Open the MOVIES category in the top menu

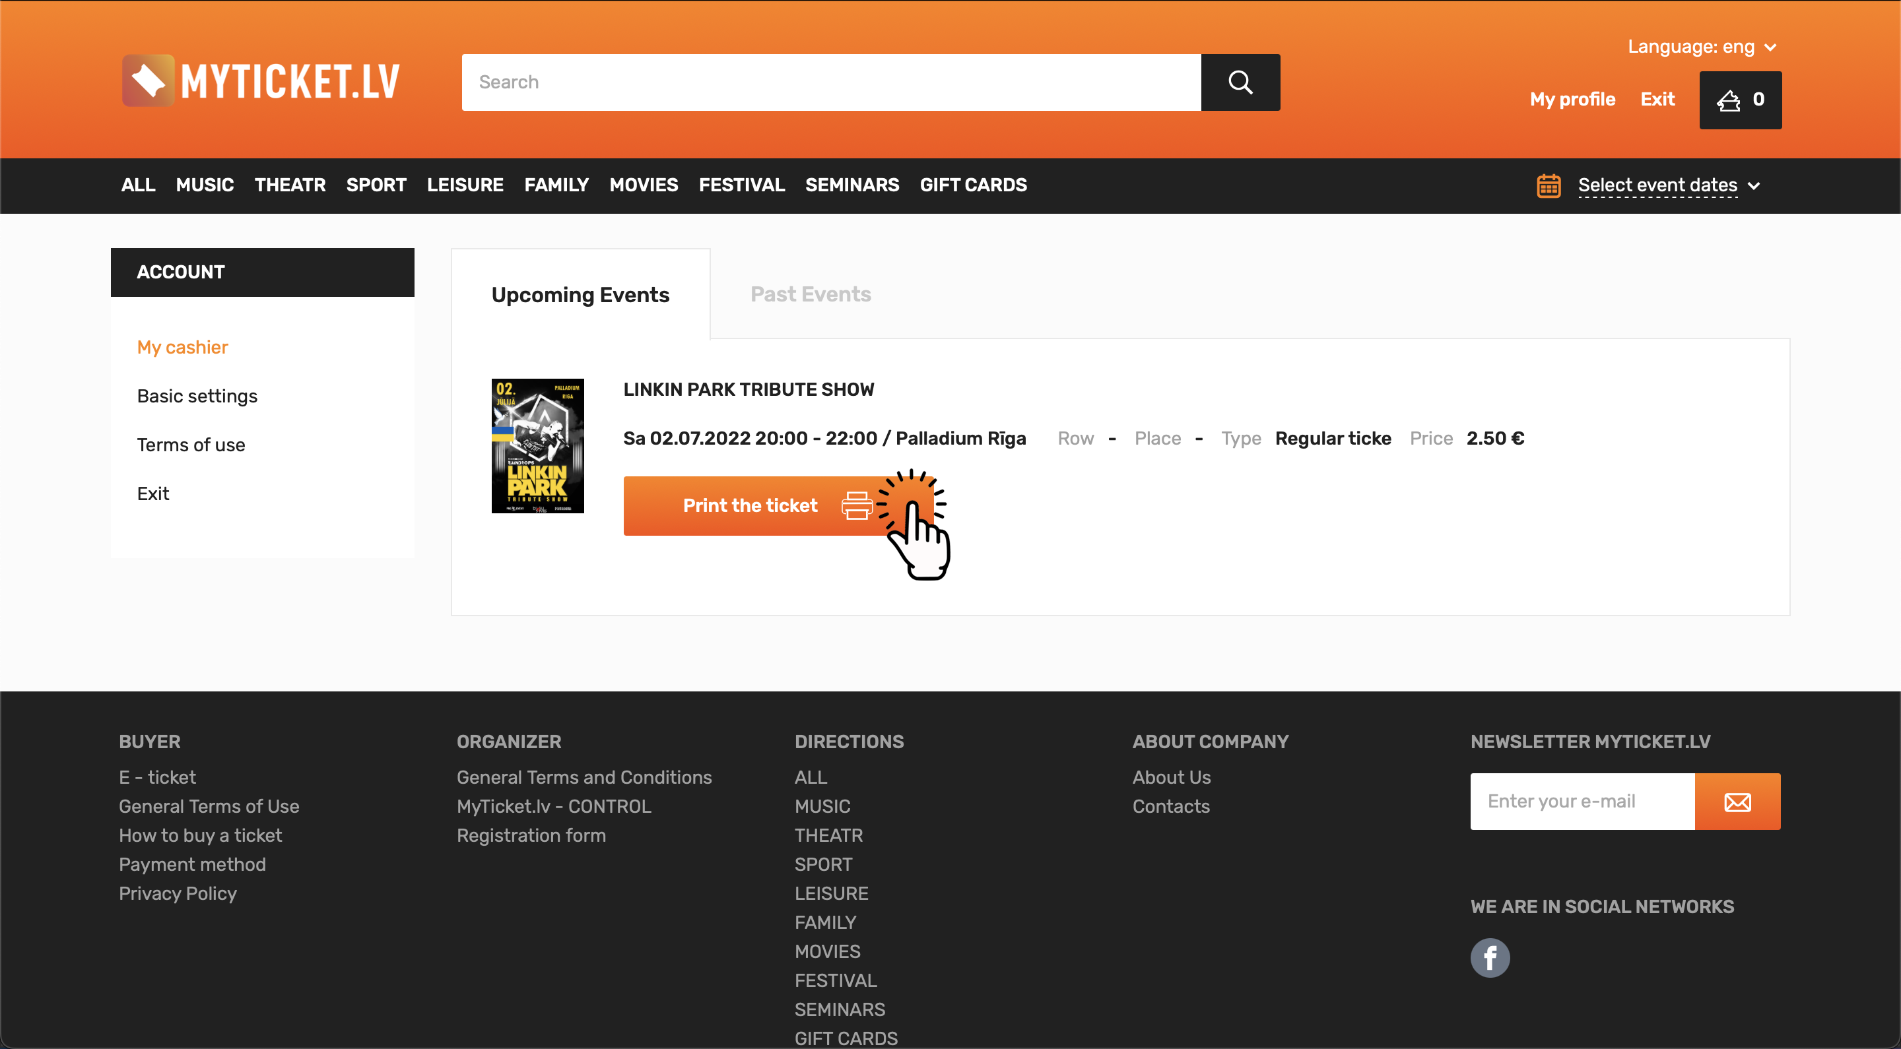644,185
